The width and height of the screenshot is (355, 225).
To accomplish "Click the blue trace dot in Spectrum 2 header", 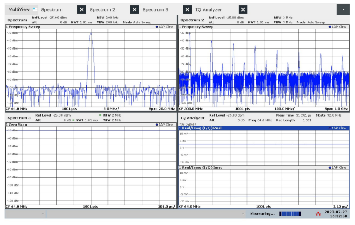I will (x=330, y=27).
